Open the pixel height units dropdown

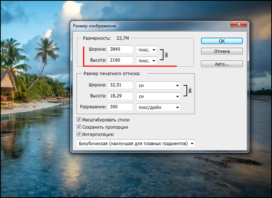147,61
